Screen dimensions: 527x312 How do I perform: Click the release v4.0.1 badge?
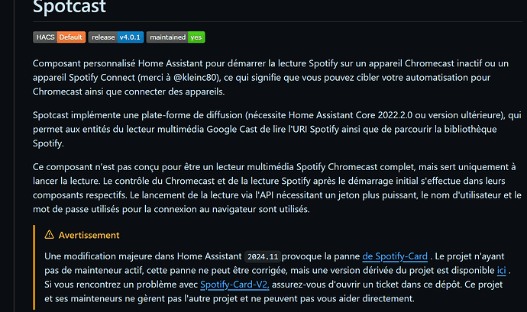coord(115,37)
